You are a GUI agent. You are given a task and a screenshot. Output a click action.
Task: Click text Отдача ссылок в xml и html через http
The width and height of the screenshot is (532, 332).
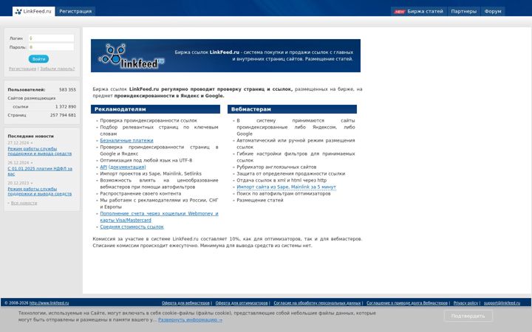282,181
